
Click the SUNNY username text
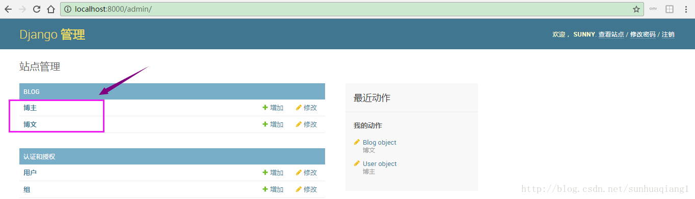coord(584,35)
